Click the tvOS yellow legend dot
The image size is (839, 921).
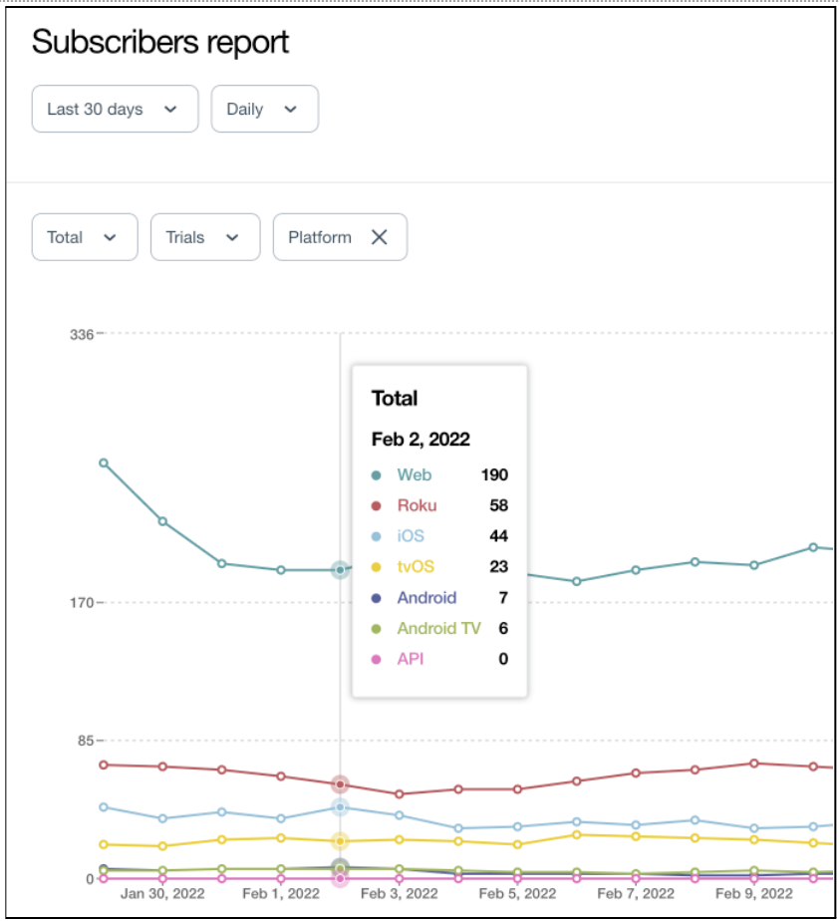coord(376,567)
